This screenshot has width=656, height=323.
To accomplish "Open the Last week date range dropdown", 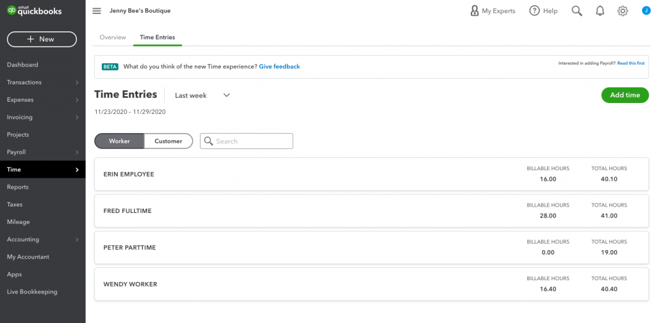I will click(x=202, y=95).
